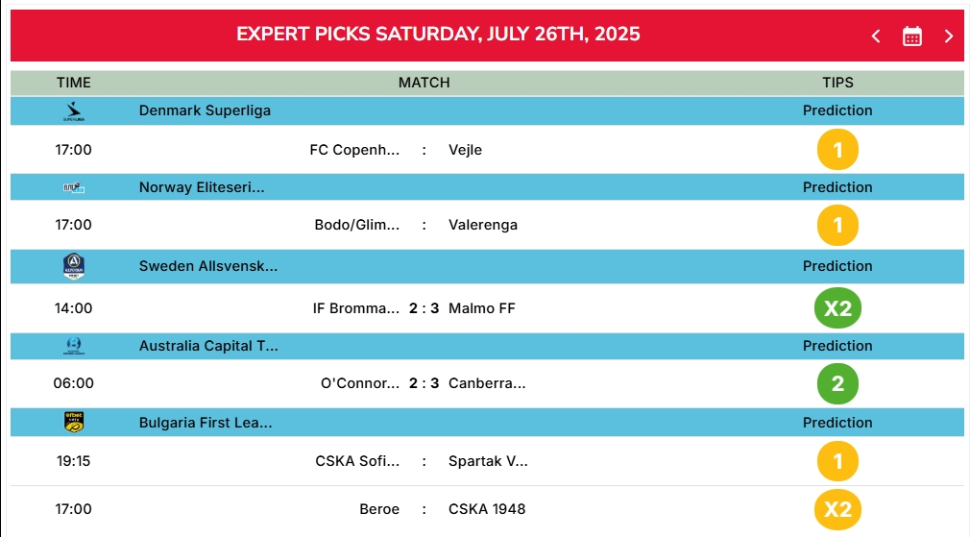Open the calendar date picker icon

pyautogui.click(x=911, y=36)
